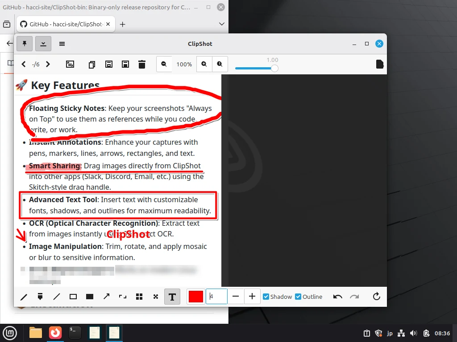Screen dimensions: 457x342
Task: Select the Marker highlighter tool
Action: (x=40, y=297)
